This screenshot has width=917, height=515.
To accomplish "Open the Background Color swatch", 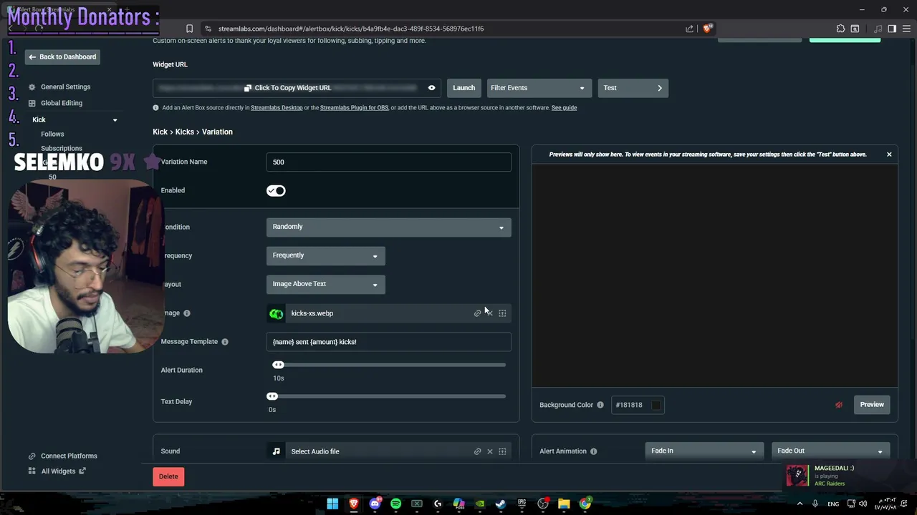I will [656, 405].
